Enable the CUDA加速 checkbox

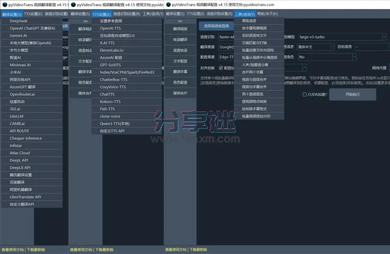tap(305, 94)
